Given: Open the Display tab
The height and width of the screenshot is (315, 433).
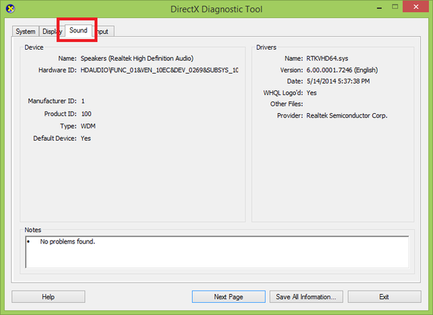Looking at the screenshot, I should 52,32.
